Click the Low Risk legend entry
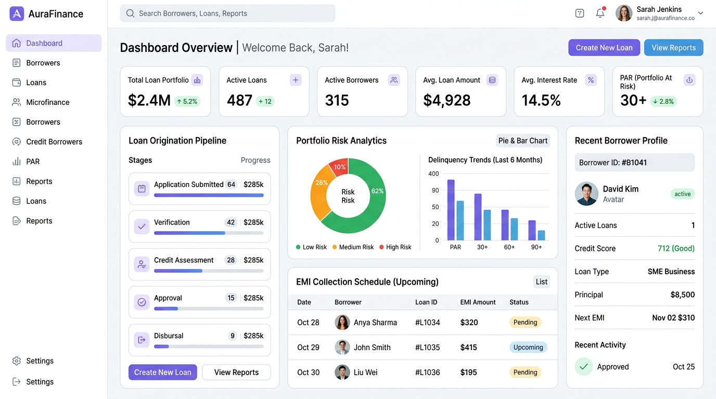 click(x=311, y=247)
